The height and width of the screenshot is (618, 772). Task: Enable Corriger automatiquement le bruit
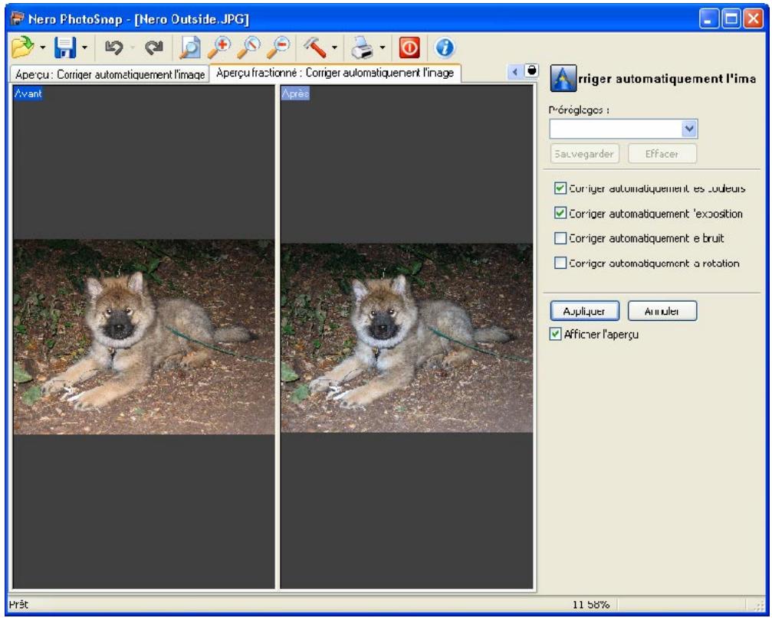560,238
